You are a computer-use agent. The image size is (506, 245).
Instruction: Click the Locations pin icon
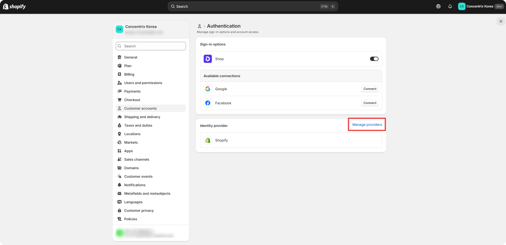coord(119,134)
